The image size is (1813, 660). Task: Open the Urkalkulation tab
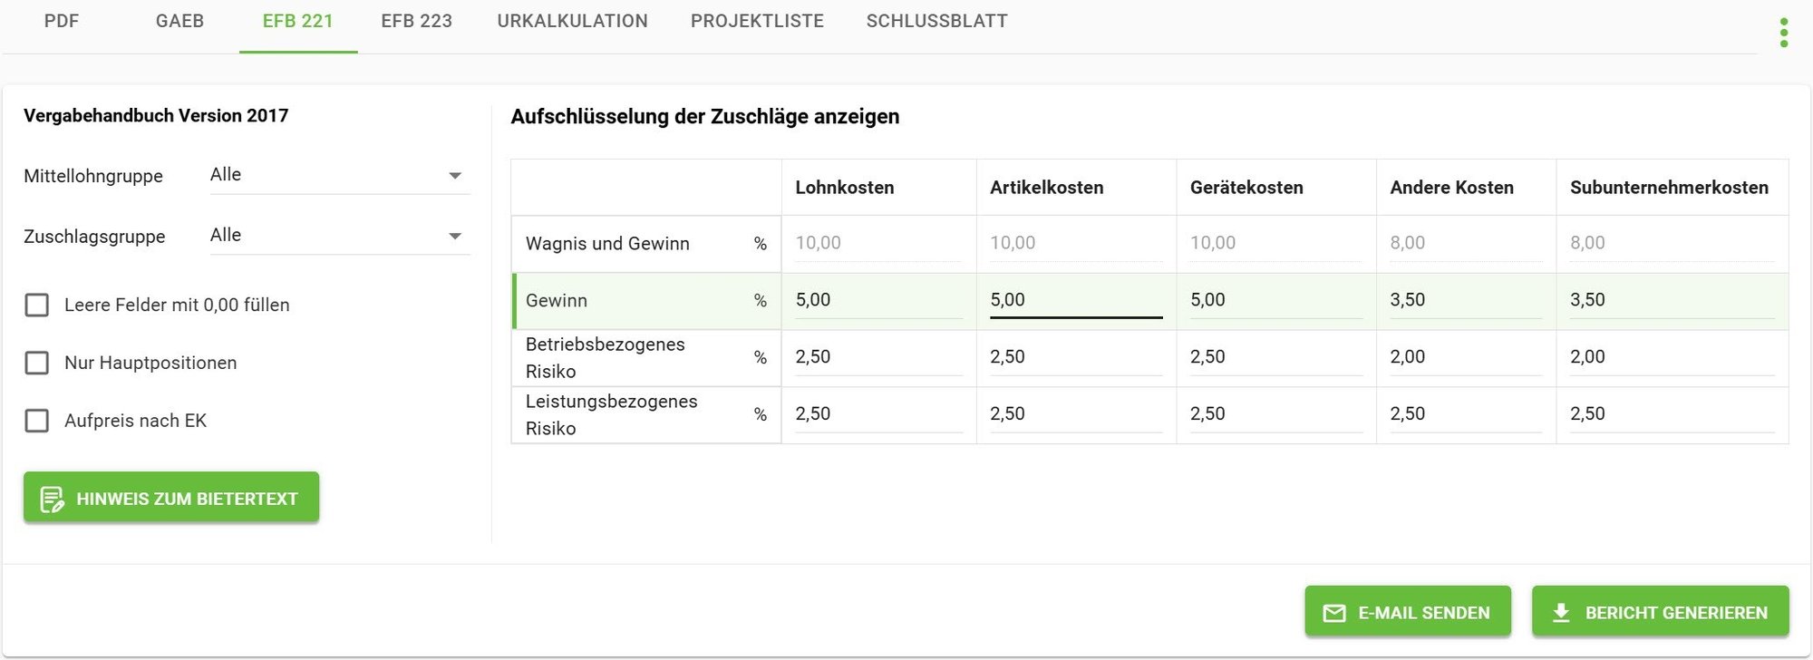point(572,21)
